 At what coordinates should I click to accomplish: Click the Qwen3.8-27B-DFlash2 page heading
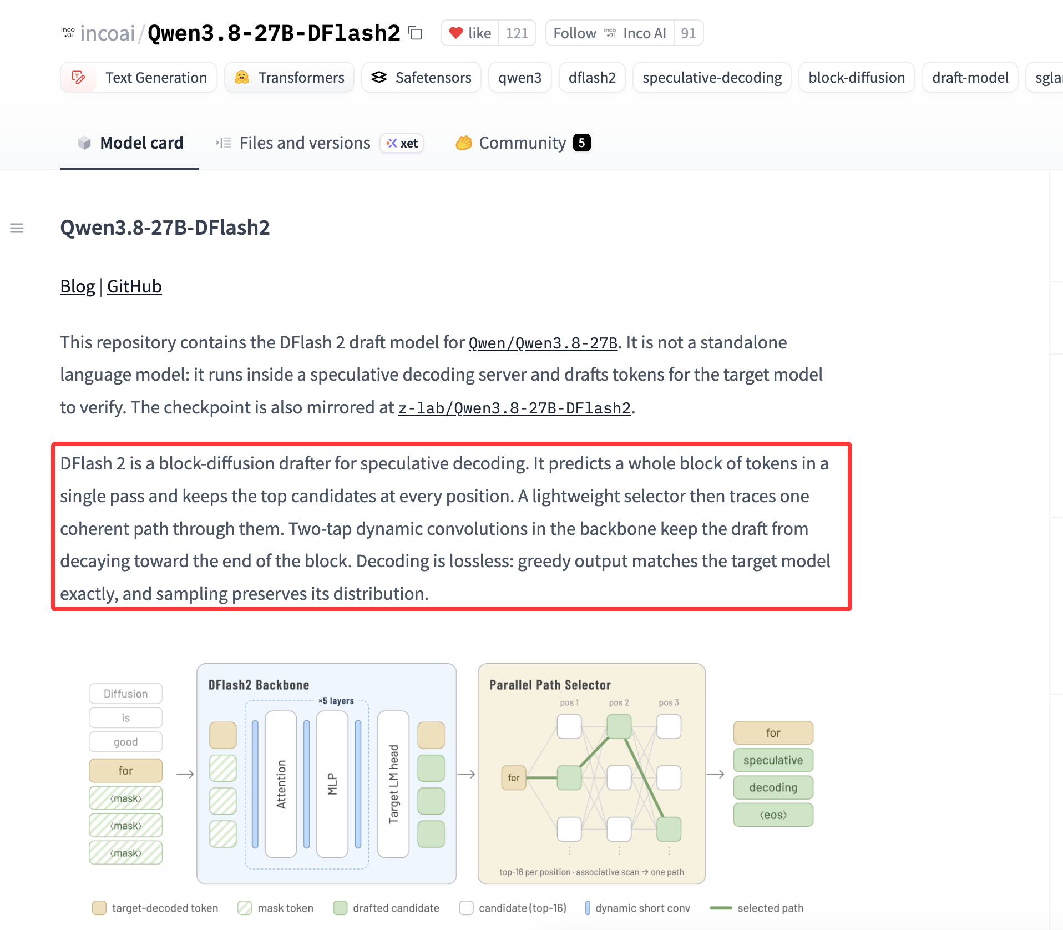[x=165, y=228]
